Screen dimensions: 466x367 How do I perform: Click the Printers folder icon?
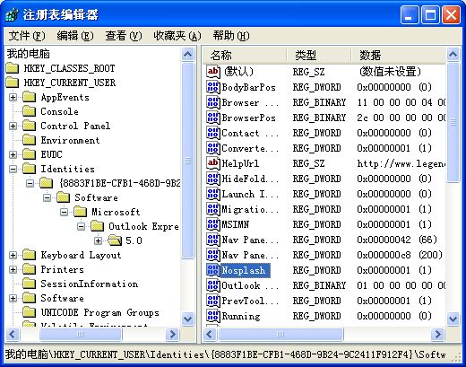30,269
